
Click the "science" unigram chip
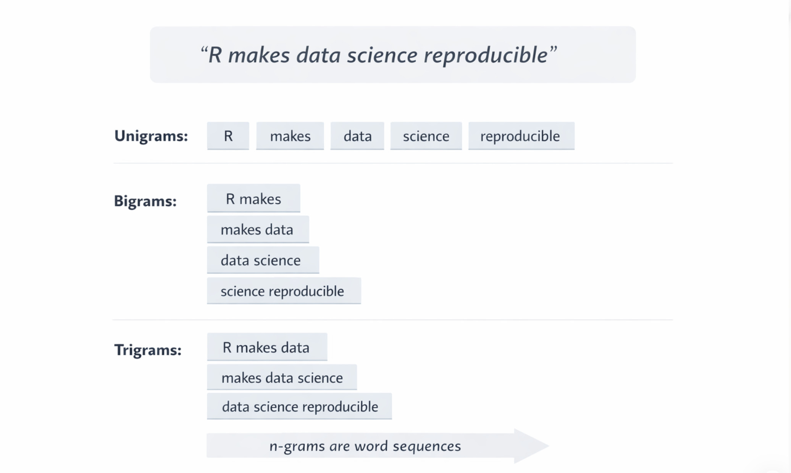click(426, 136)
